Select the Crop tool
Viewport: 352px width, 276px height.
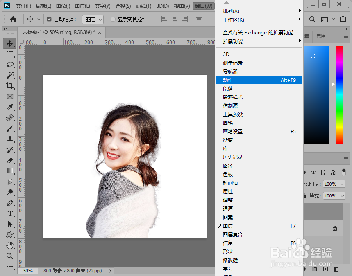[x=10, y=86]
